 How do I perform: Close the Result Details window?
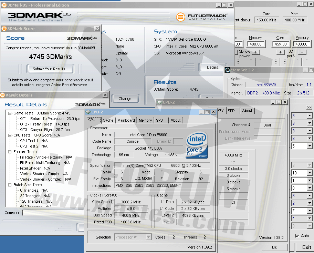(105, 95)
